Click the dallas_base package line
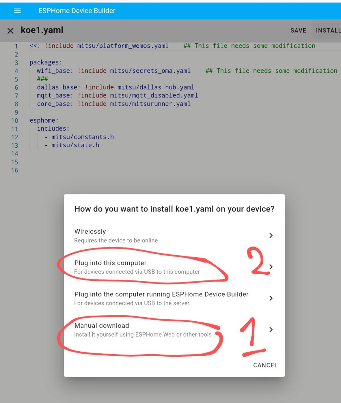This screenshot has width=341, height=403. pos(116,87)
